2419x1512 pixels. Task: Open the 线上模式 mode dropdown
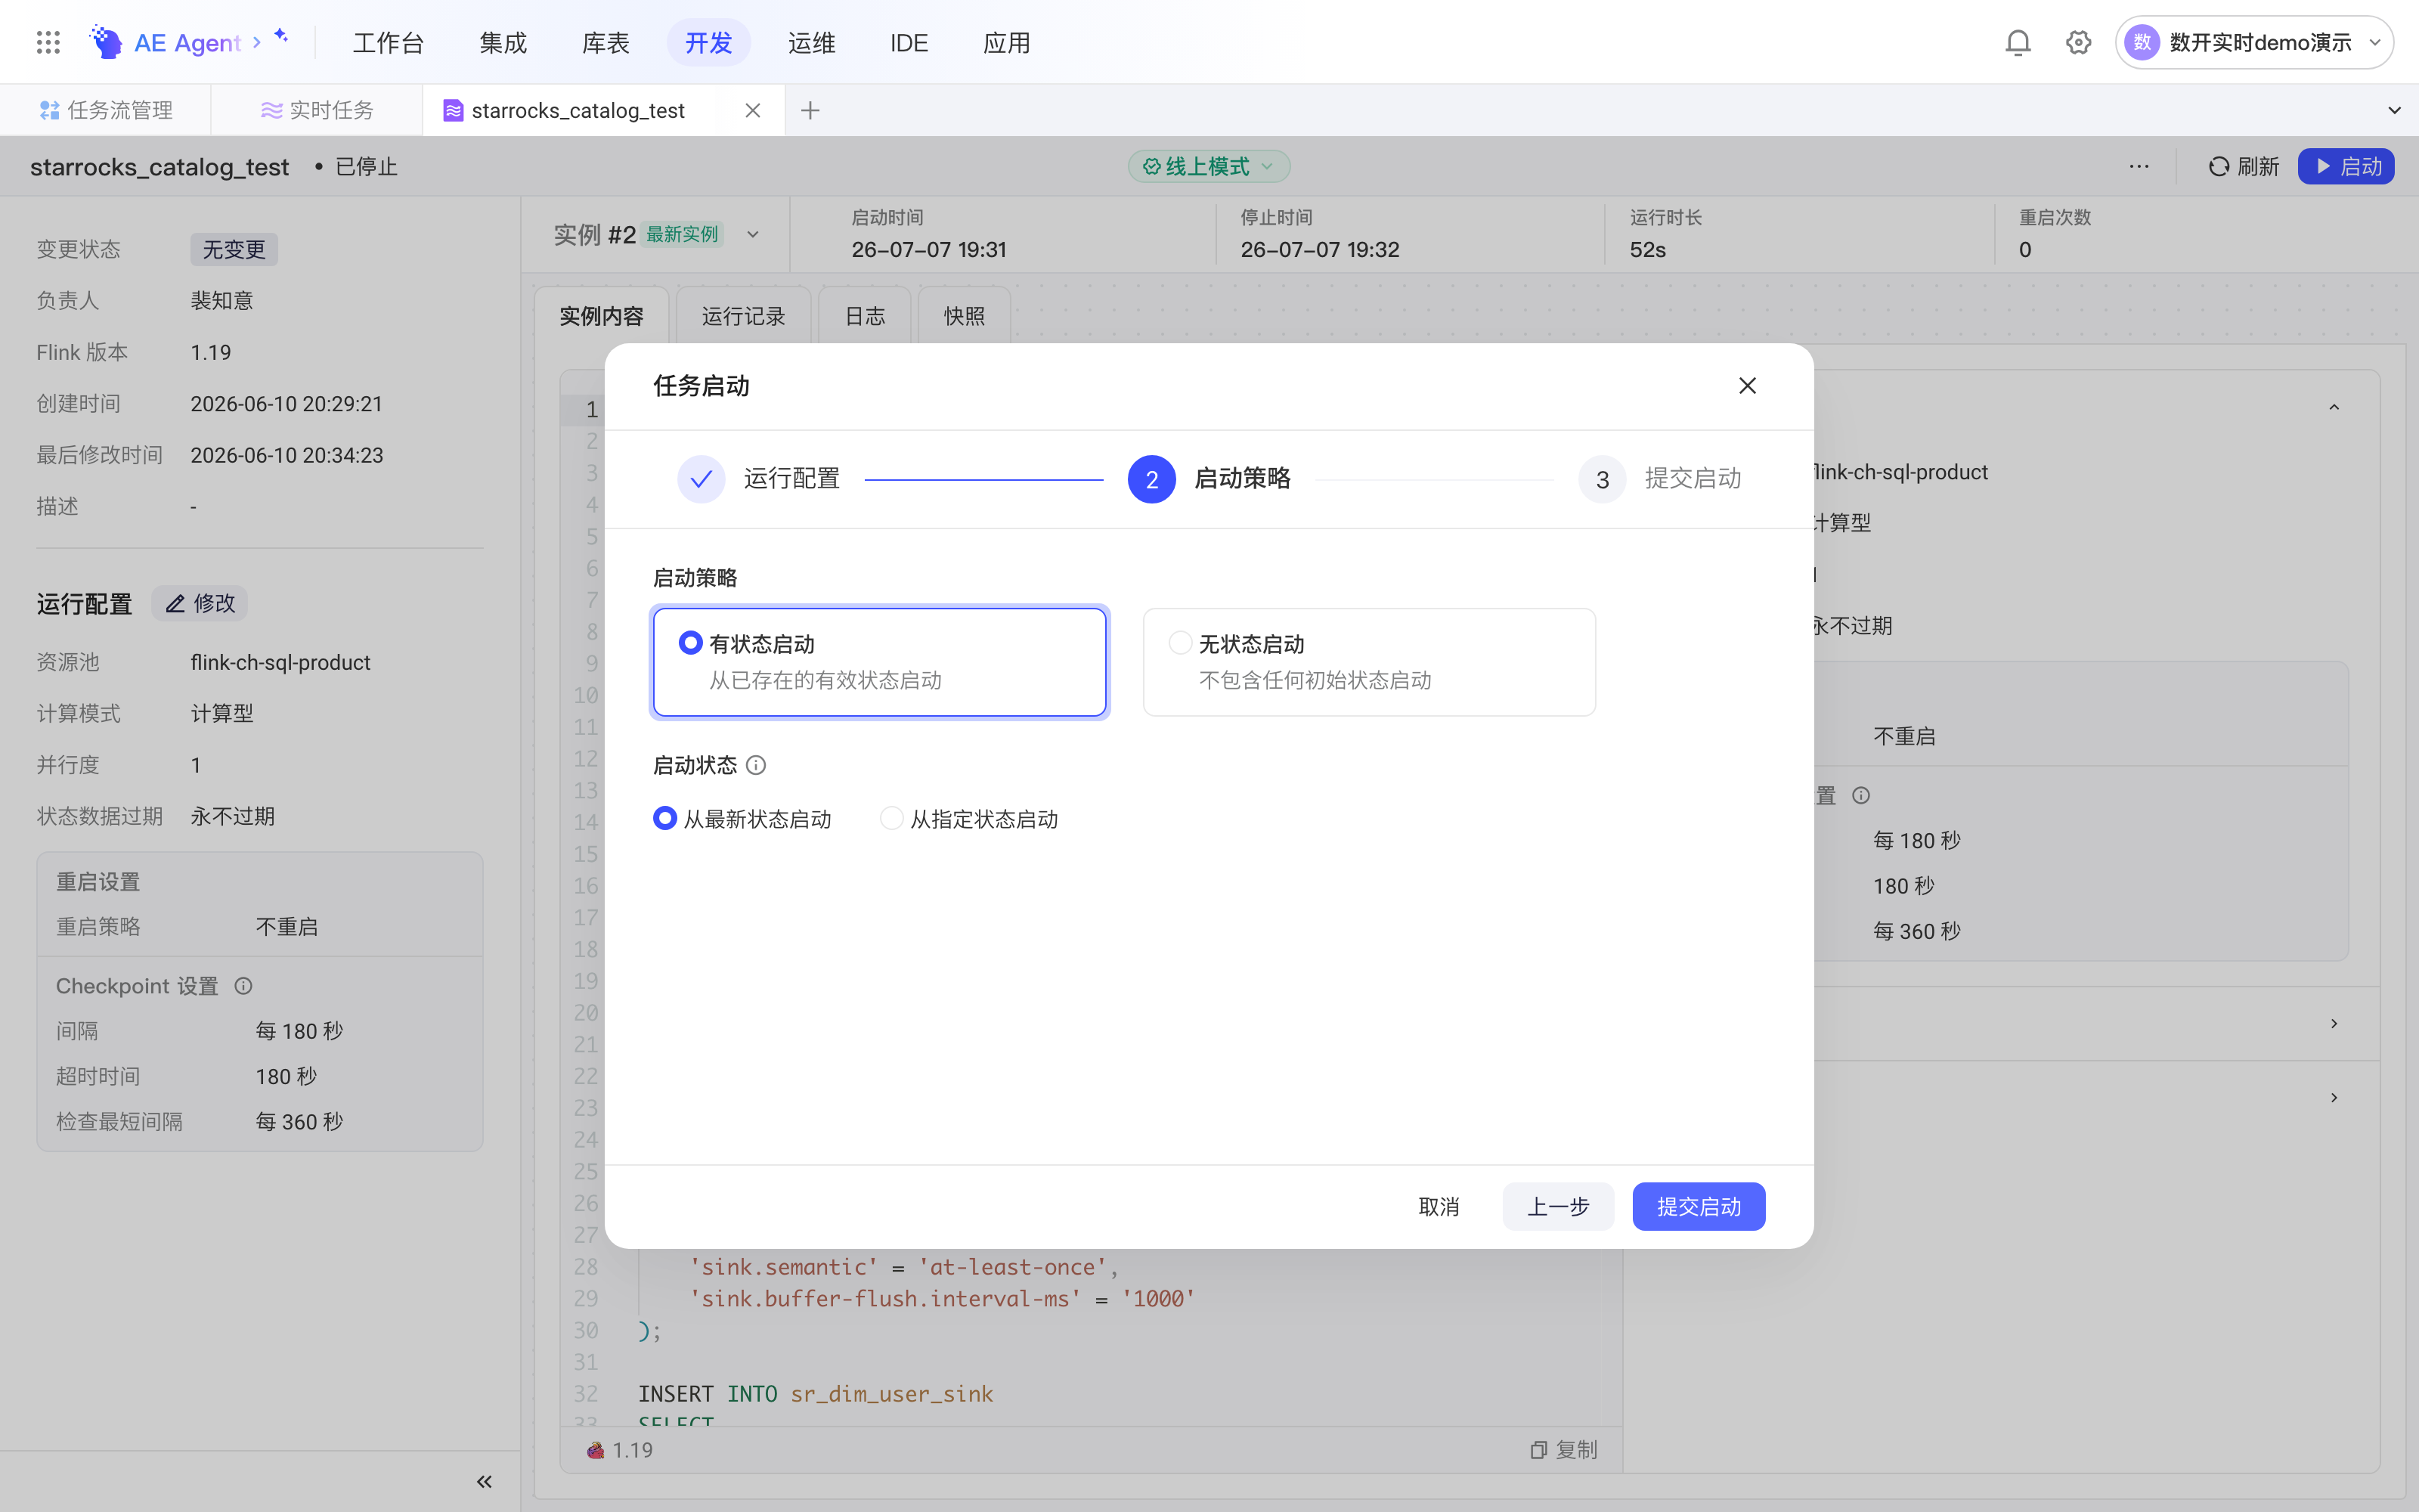tap(1209, 166)
